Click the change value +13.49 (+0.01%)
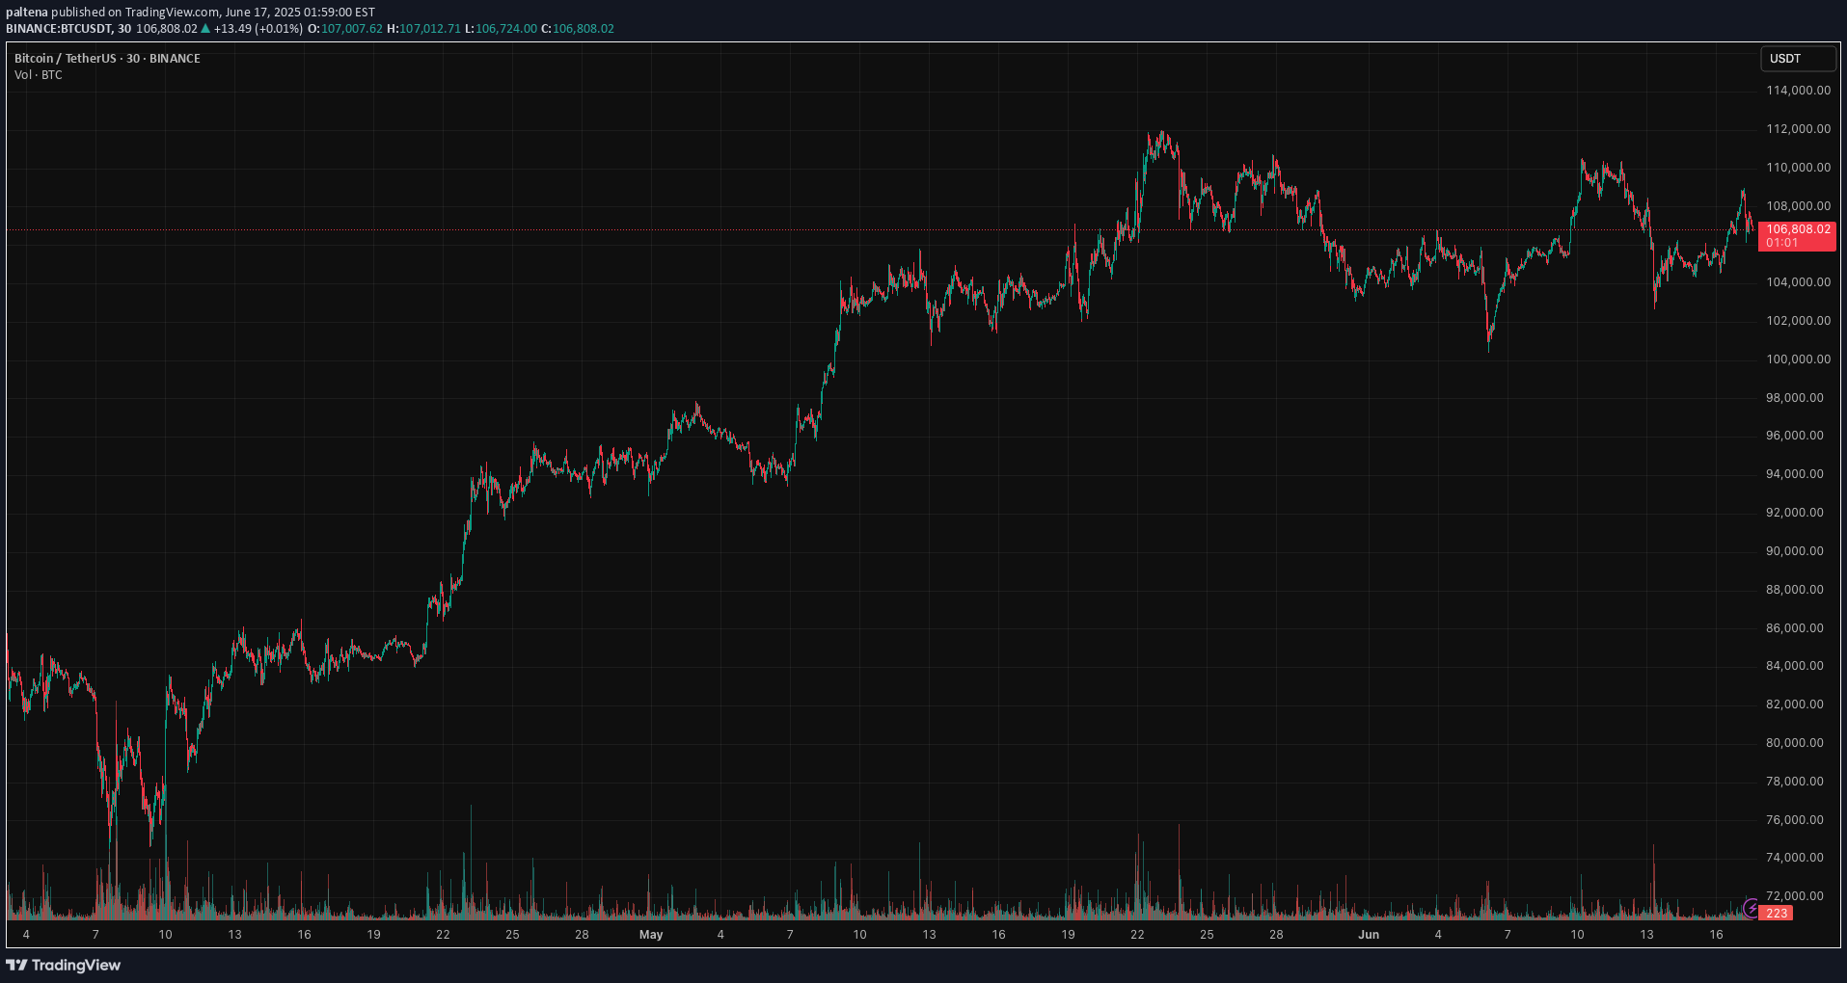1847x983 pixels. 258,29
